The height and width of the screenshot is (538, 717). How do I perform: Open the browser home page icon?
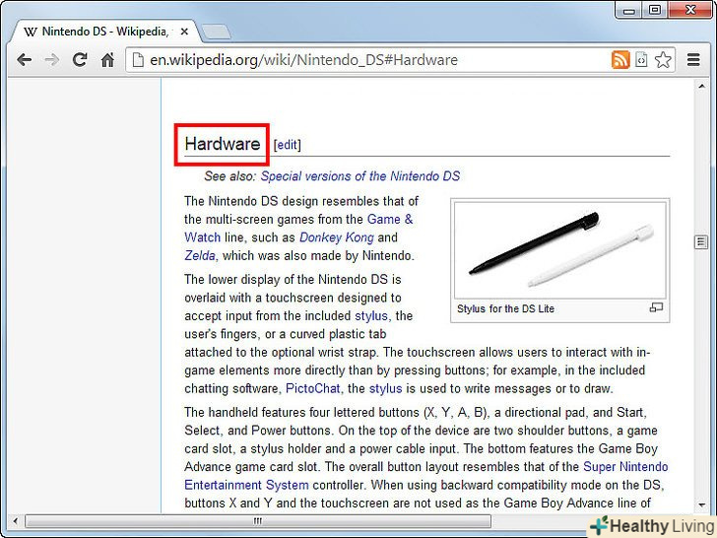(x=107, y=60)
